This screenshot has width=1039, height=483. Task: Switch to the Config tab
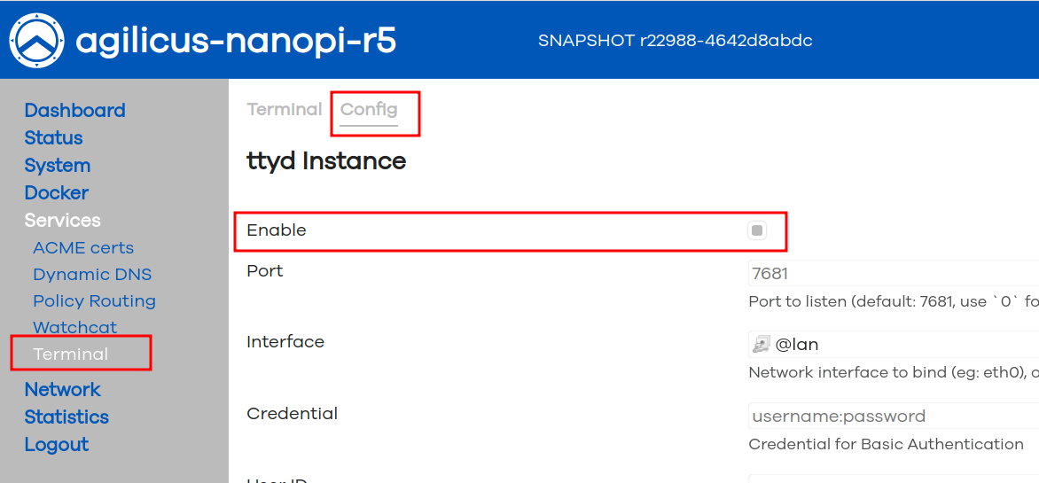[x=369, y=110]
